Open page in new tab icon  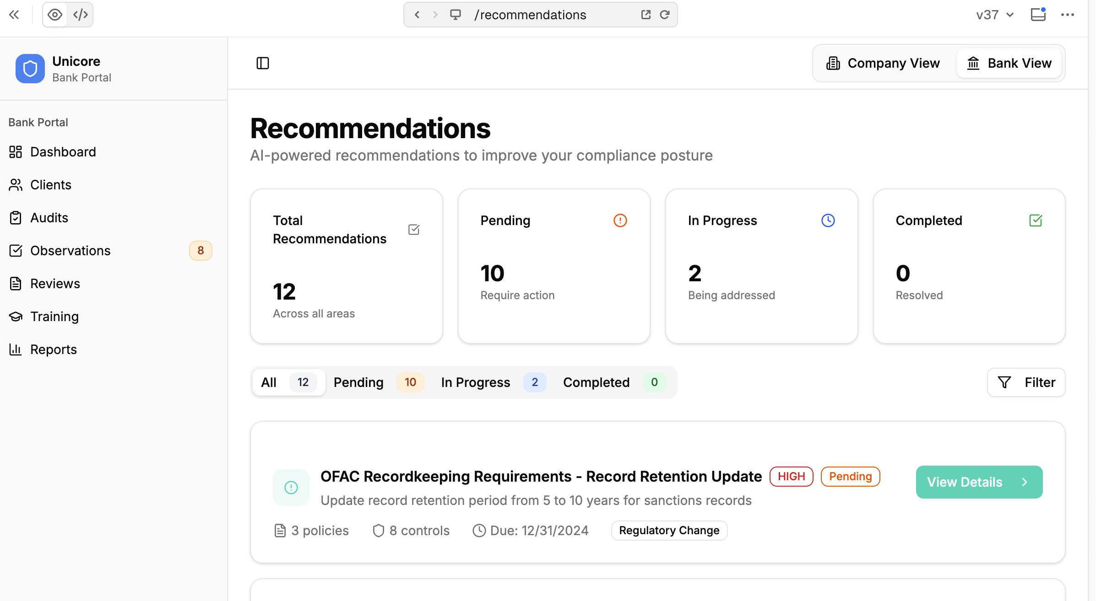point(646,15)
